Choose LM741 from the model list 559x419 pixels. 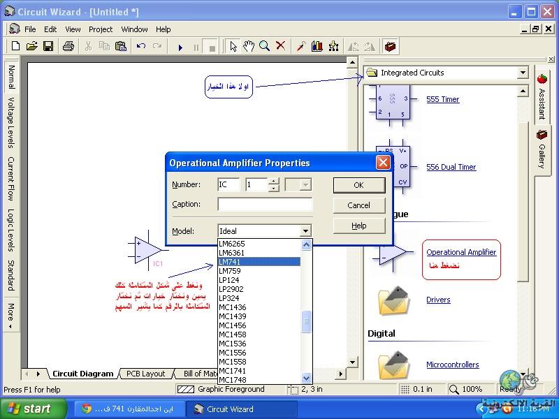pyautogui.click(x=259, y=262)
